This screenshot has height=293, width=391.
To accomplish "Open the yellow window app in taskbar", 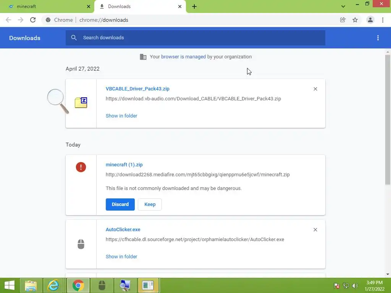I will (x=148, y=285).
